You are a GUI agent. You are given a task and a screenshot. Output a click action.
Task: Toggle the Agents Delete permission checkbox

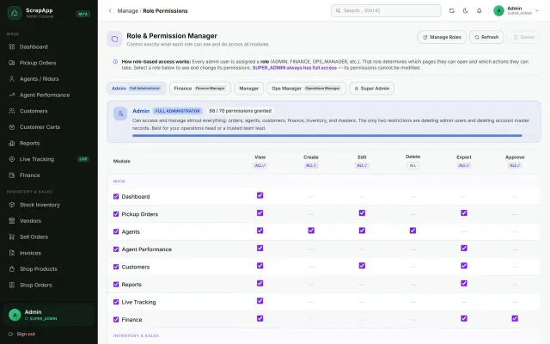[x=412, y=230]
